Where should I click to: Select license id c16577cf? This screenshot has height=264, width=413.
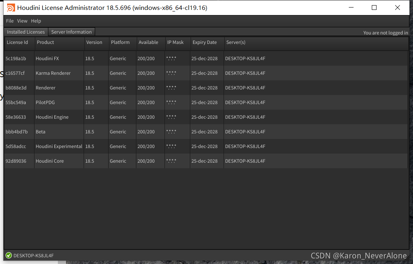click(x=15, y=73)
